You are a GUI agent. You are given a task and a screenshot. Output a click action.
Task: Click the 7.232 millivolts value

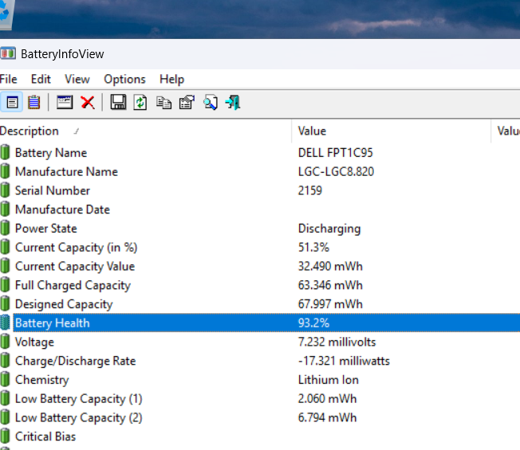pyautogui.click(x=337, y=342)
